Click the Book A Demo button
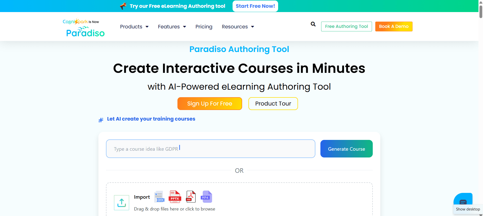Image resolution: width=483 pixels, height=216 pixels. (x=394, y=26)
